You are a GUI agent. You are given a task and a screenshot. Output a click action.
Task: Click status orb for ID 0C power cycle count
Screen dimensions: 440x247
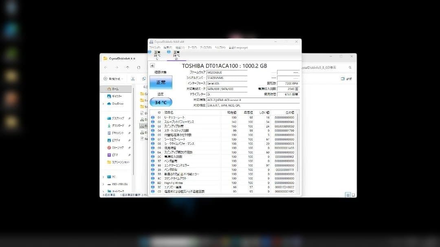(x=153, y=157)
